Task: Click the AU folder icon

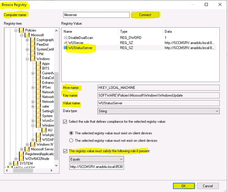Action: pyautogui.click(x=44, y=130)
